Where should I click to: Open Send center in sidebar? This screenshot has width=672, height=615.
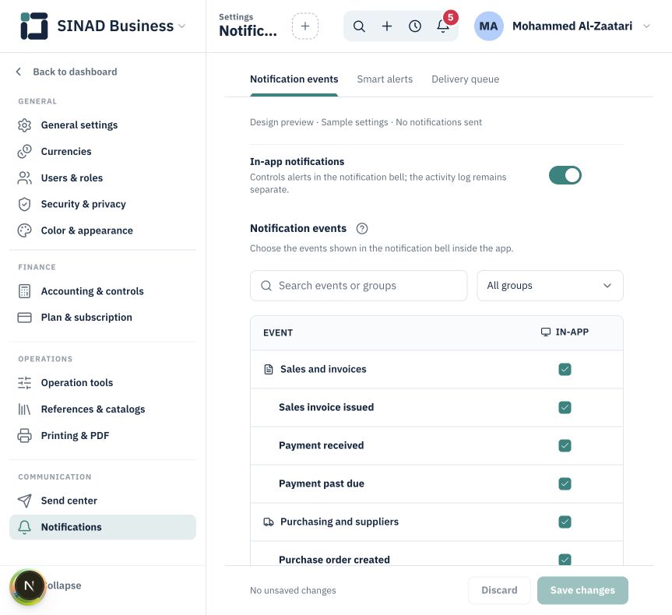pyautogui.click(x=103, y=501)
